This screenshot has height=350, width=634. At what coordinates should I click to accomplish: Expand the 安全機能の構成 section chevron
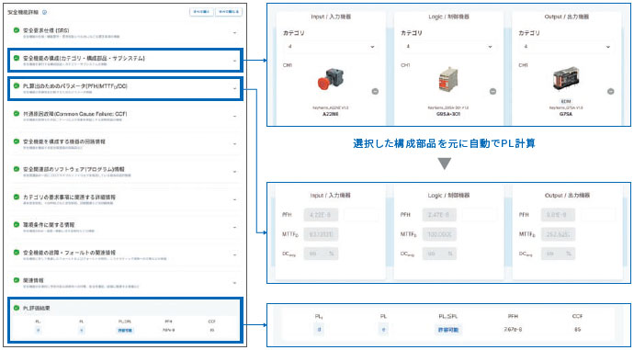235,61
